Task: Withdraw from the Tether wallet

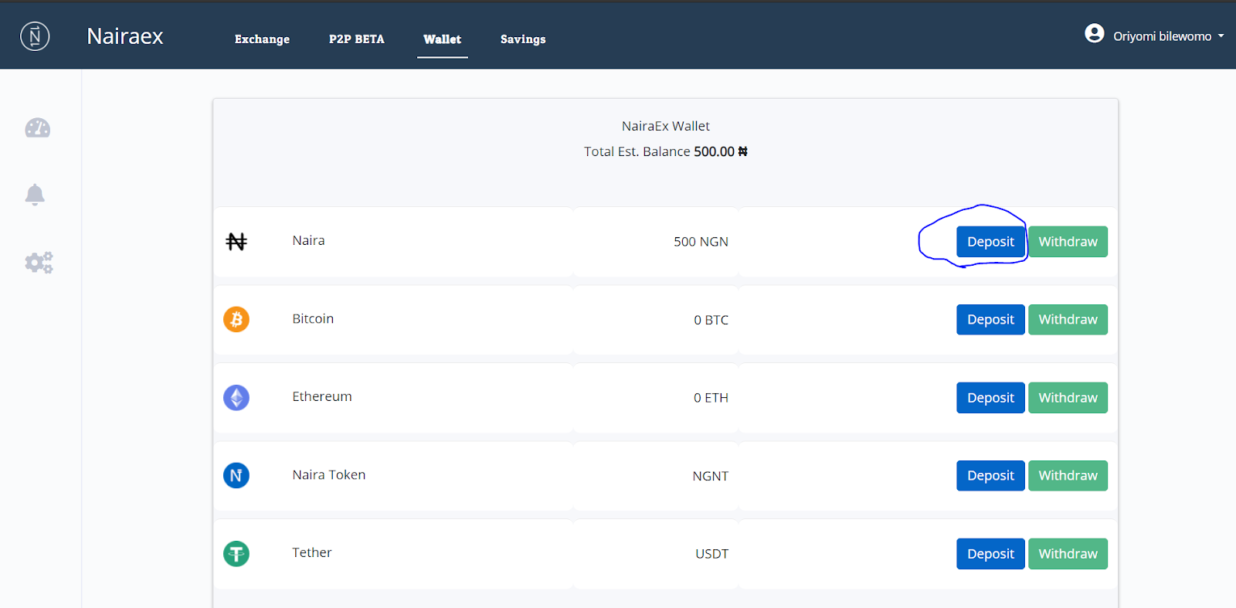Action: pos(1068,554)
